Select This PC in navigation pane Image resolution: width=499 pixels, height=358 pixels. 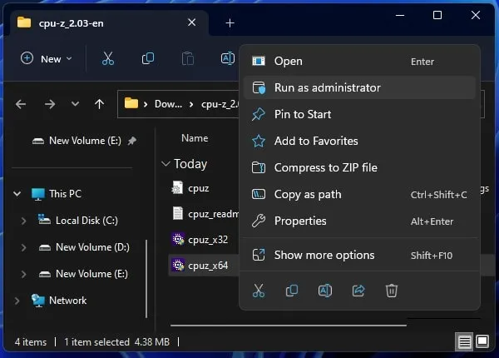[x=65, y=194]
